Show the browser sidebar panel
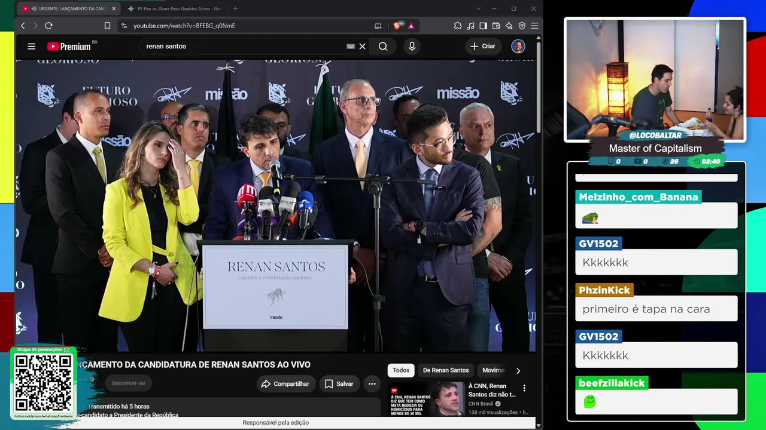Image resolution: width=766 pixels, height=430 pixels. [x=484, y=26]
